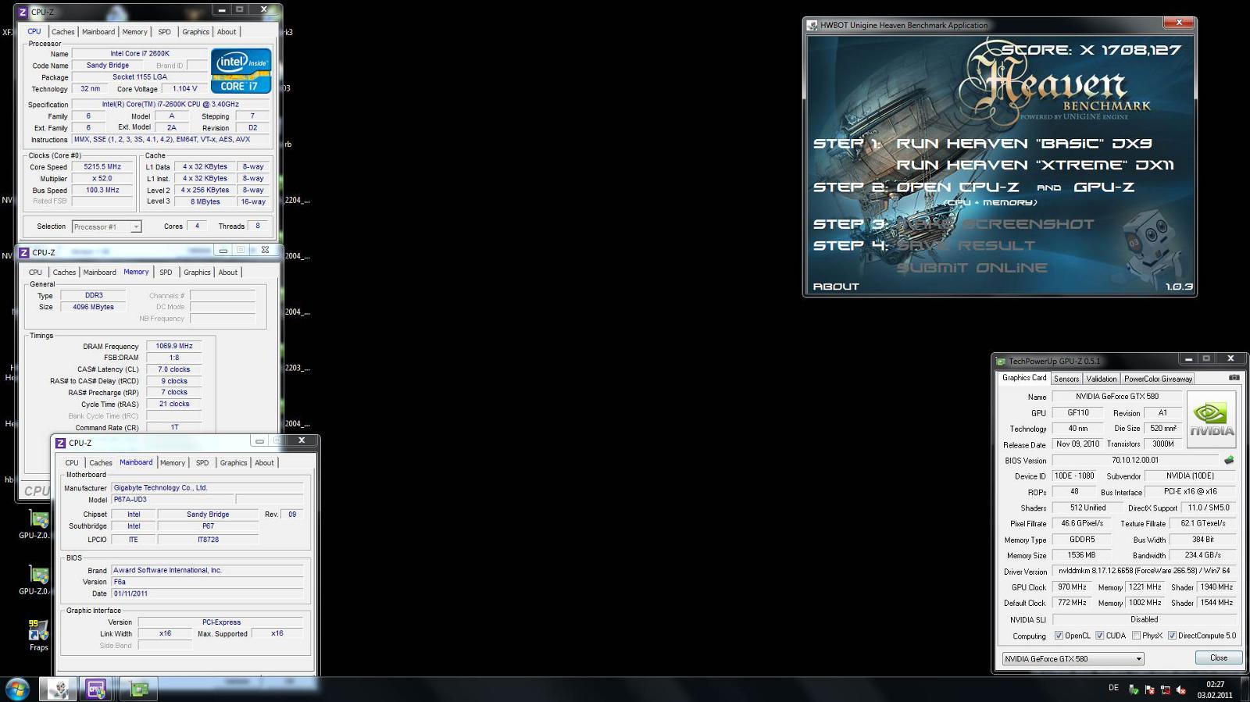Switch to Sensors tab in GPU-Z
The image size is (1250, 702).
pos(1066,379)
